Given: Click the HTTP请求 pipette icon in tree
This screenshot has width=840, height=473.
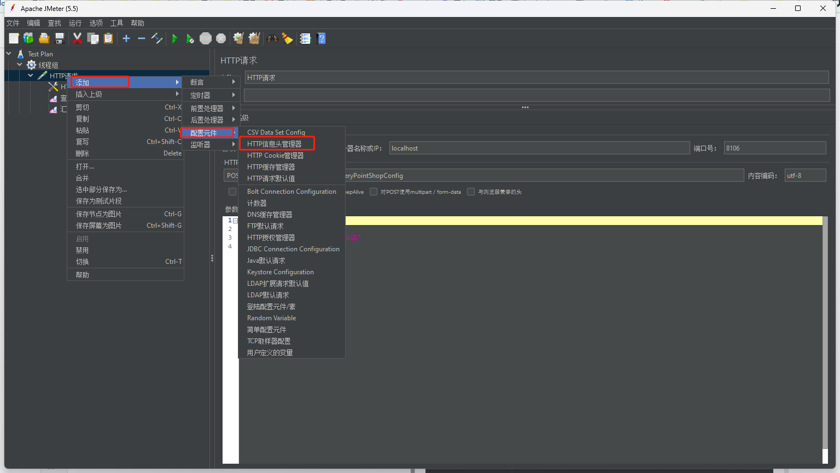Looking at the screenshot, I should (x=42, y=76).
